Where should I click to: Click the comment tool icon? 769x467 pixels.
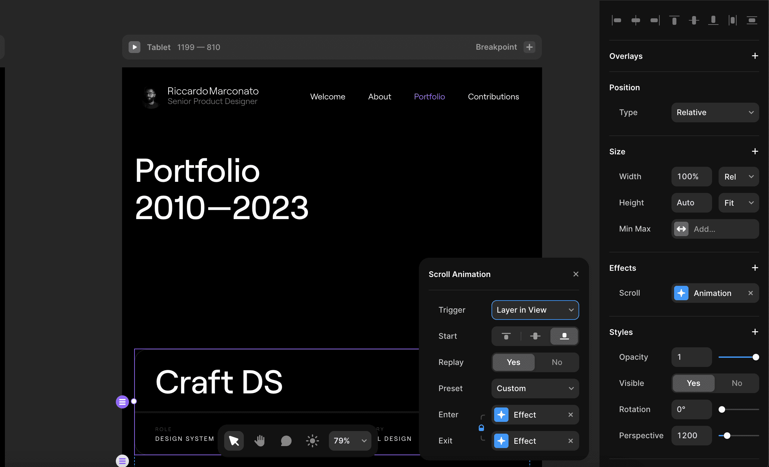286,441
